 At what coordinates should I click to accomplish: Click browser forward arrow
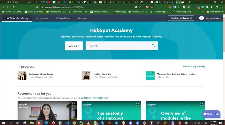pos(8,7)
